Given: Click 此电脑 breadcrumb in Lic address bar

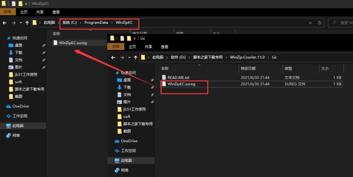Looking at the screenshot, I should tap(158, 57).
